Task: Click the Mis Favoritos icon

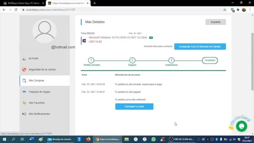Action: (24, 103)
